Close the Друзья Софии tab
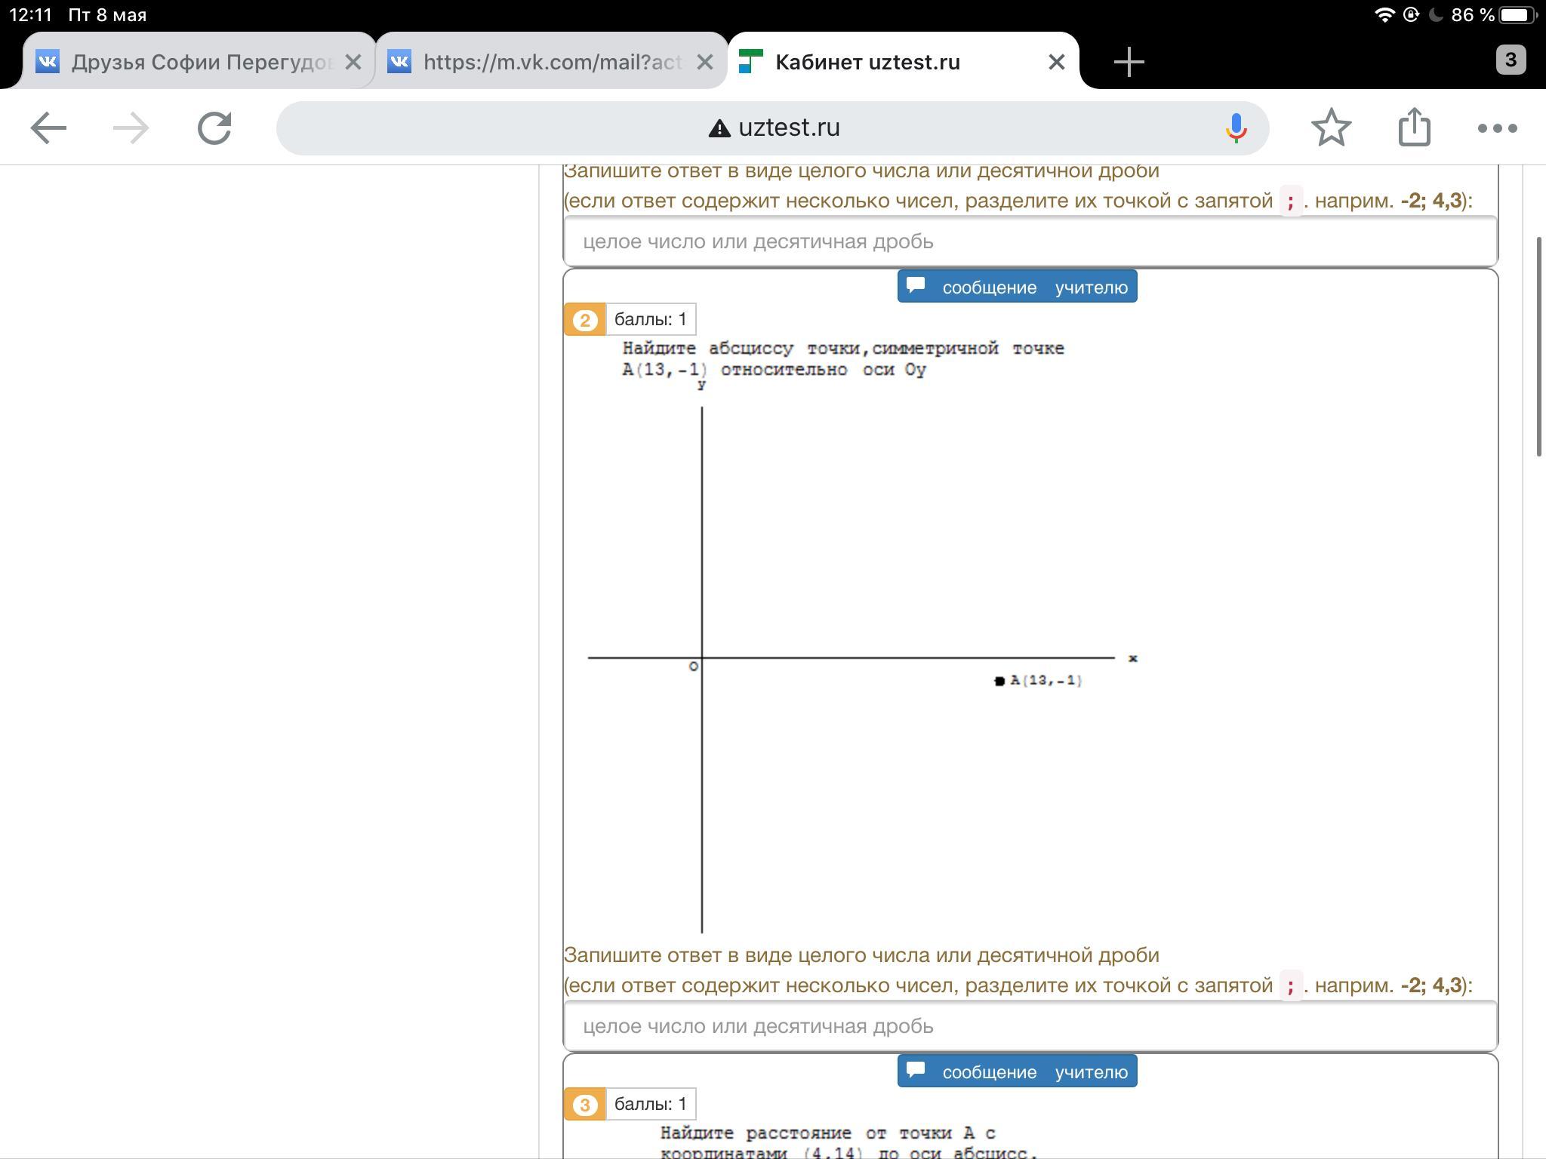This screenshot has width=1546, height=1159. [x=353, y=62]
